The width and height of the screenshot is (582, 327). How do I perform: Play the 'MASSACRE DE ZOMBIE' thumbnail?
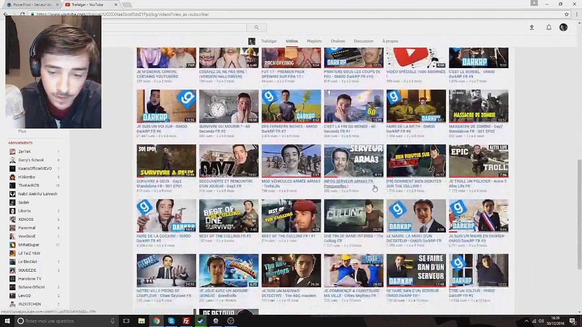pyautogui.click(x=479, y=106)
